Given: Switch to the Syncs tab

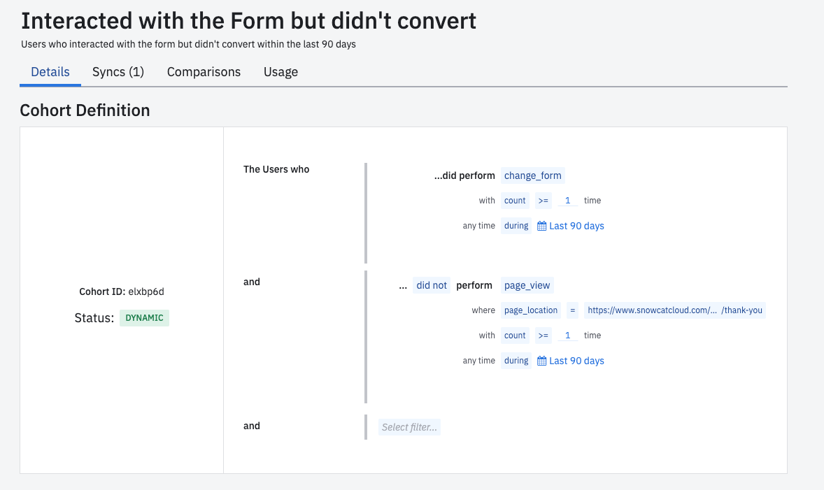Looking at the screenshot, I should click(118, 72).
